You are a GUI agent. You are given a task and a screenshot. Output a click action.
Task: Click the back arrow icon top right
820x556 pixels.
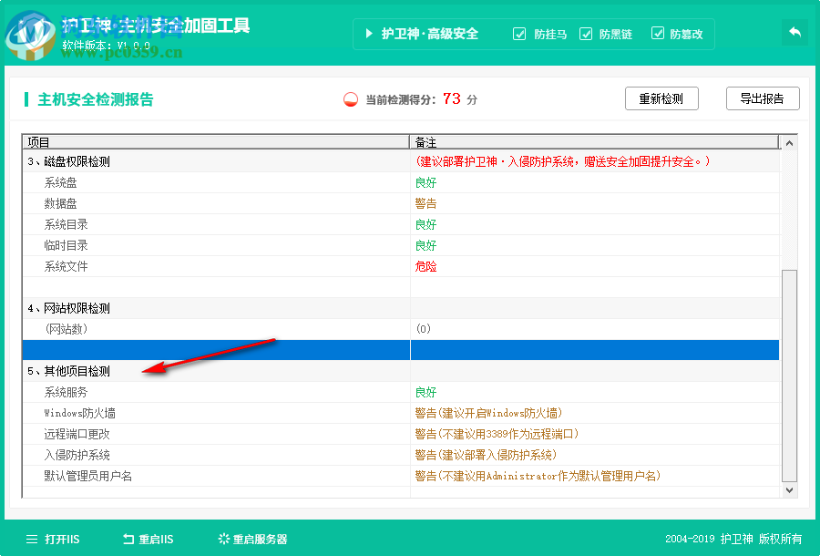pos(794,32)
